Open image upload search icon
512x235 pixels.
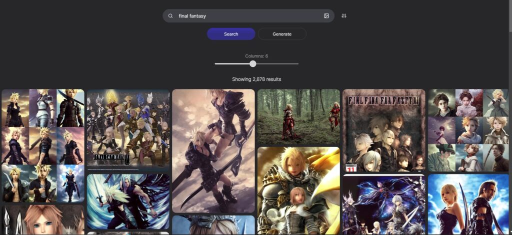tap(326, 16)
